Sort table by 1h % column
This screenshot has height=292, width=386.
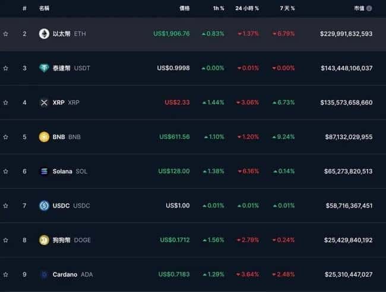[219, 9]
